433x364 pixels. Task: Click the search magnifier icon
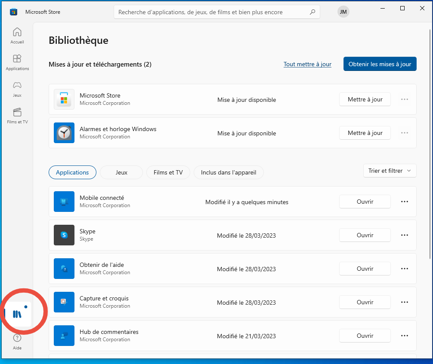312,12
